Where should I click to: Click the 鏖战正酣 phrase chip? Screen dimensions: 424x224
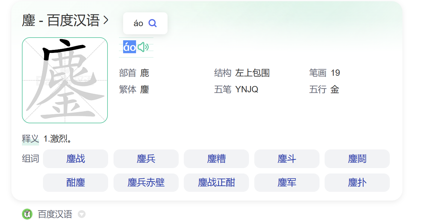tap(216, 183)
